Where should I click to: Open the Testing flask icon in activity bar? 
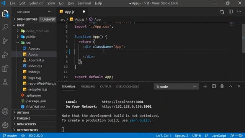(x=5, y=82)
